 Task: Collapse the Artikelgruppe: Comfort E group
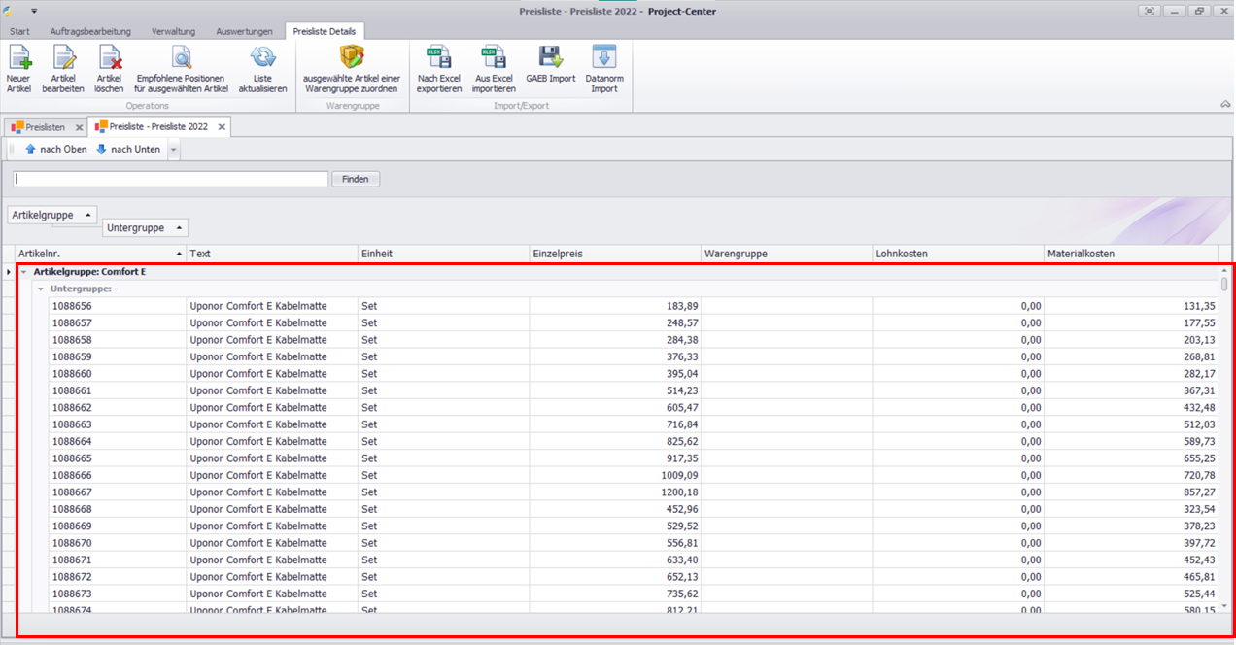(24, 272)
